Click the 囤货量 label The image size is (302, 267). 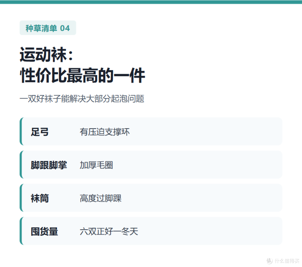click(44, 232)
